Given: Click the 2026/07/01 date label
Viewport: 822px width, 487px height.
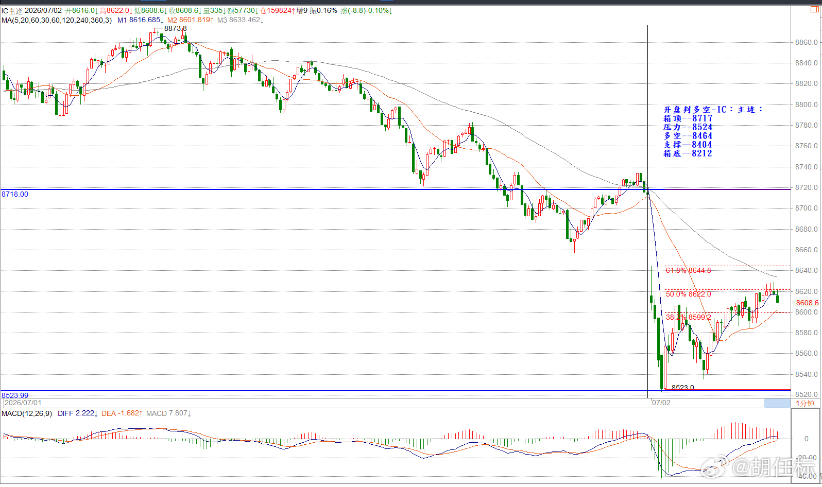Looking at the screenshot, I should [23, 403].
